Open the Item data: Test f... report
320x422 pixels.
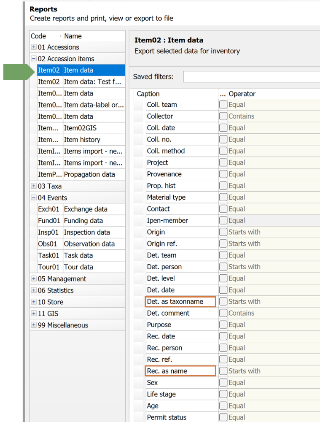click(x=81, y=81)
